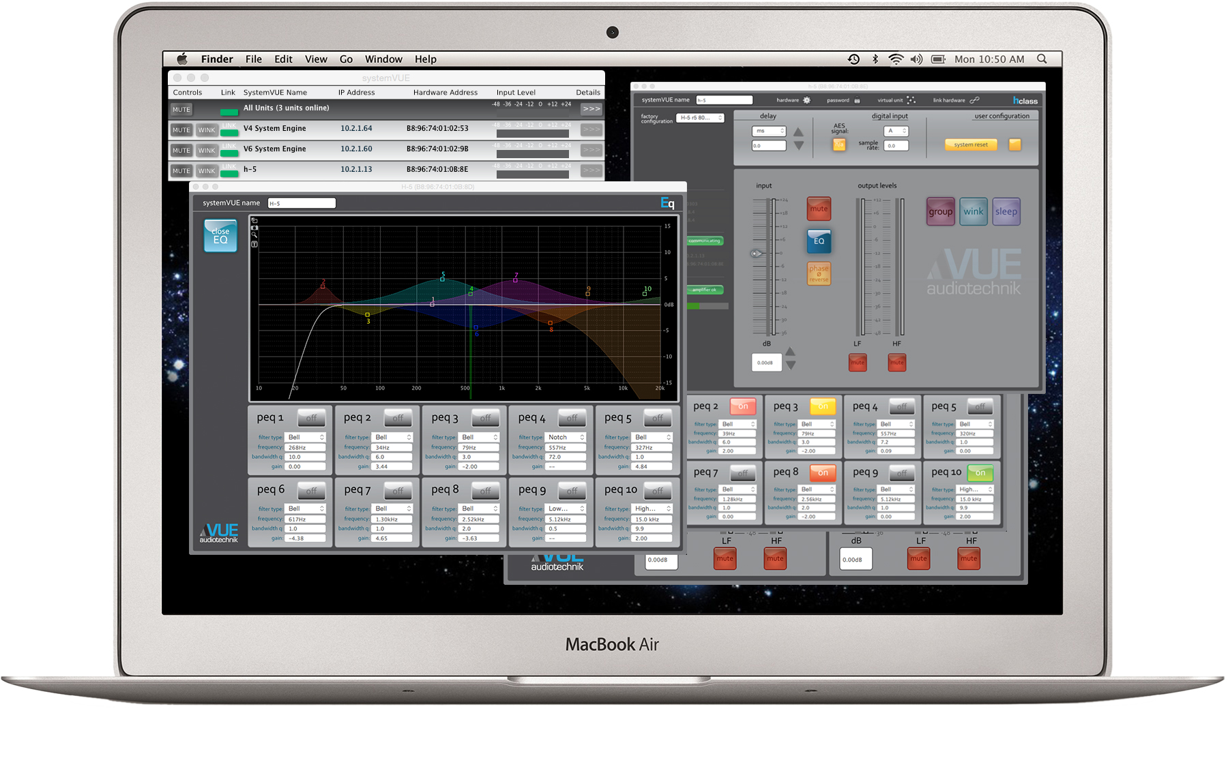Toggle the red input mute button
This screenshot has height=758, width=1228.
[819, 209]
